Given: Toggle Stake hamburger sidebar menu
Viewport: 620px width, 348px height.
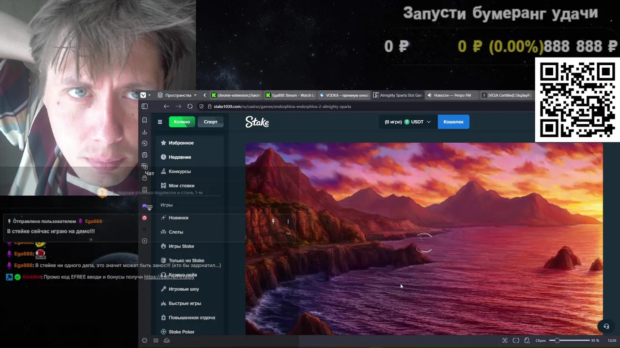Looking at the screenshot, I should 160,122.
